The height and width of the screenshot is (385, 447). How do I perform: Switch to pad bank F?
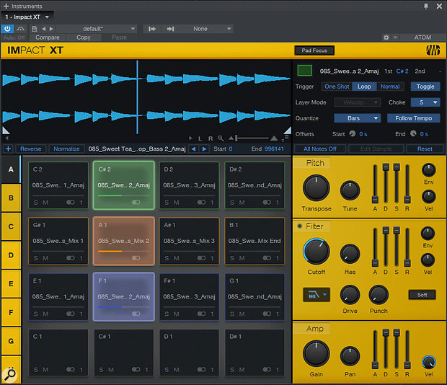pyautogui.click(x=11, y=312)
